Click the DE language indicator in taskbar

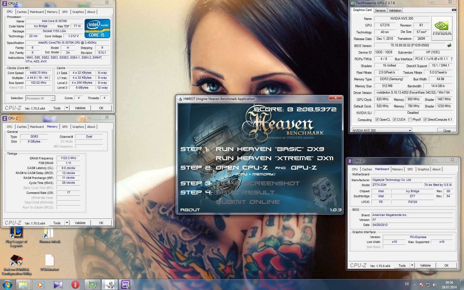point(407,284)
